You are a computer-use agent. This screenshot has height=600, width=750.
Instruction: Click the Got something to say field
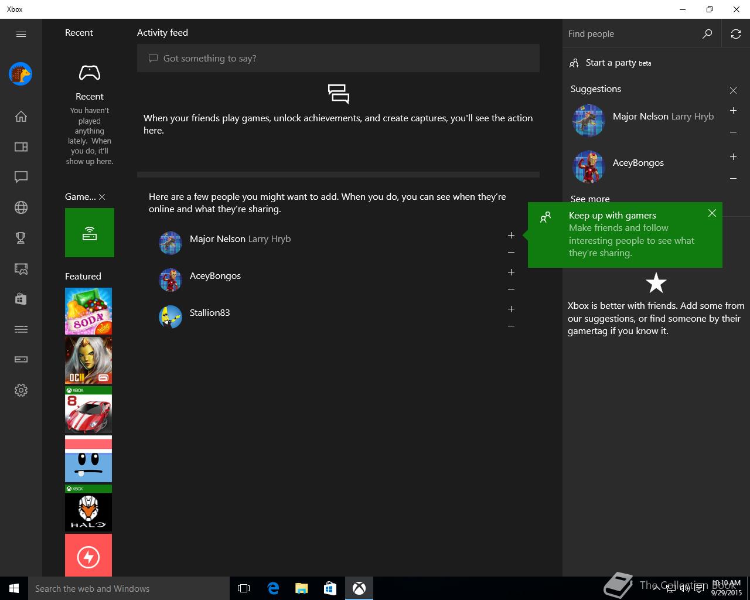tap(338, 58)
